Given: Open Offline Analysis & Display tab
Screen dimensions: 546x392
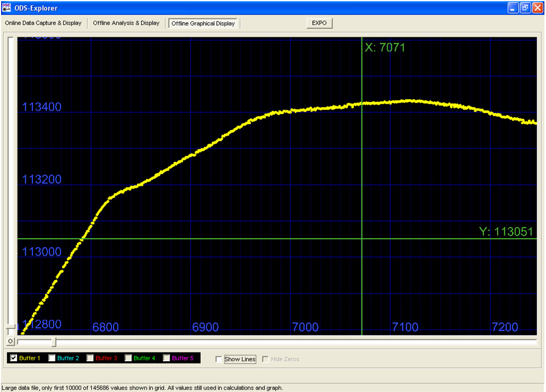Looking at the screenshot, I should pyautogui.click(x=126, y=23).
